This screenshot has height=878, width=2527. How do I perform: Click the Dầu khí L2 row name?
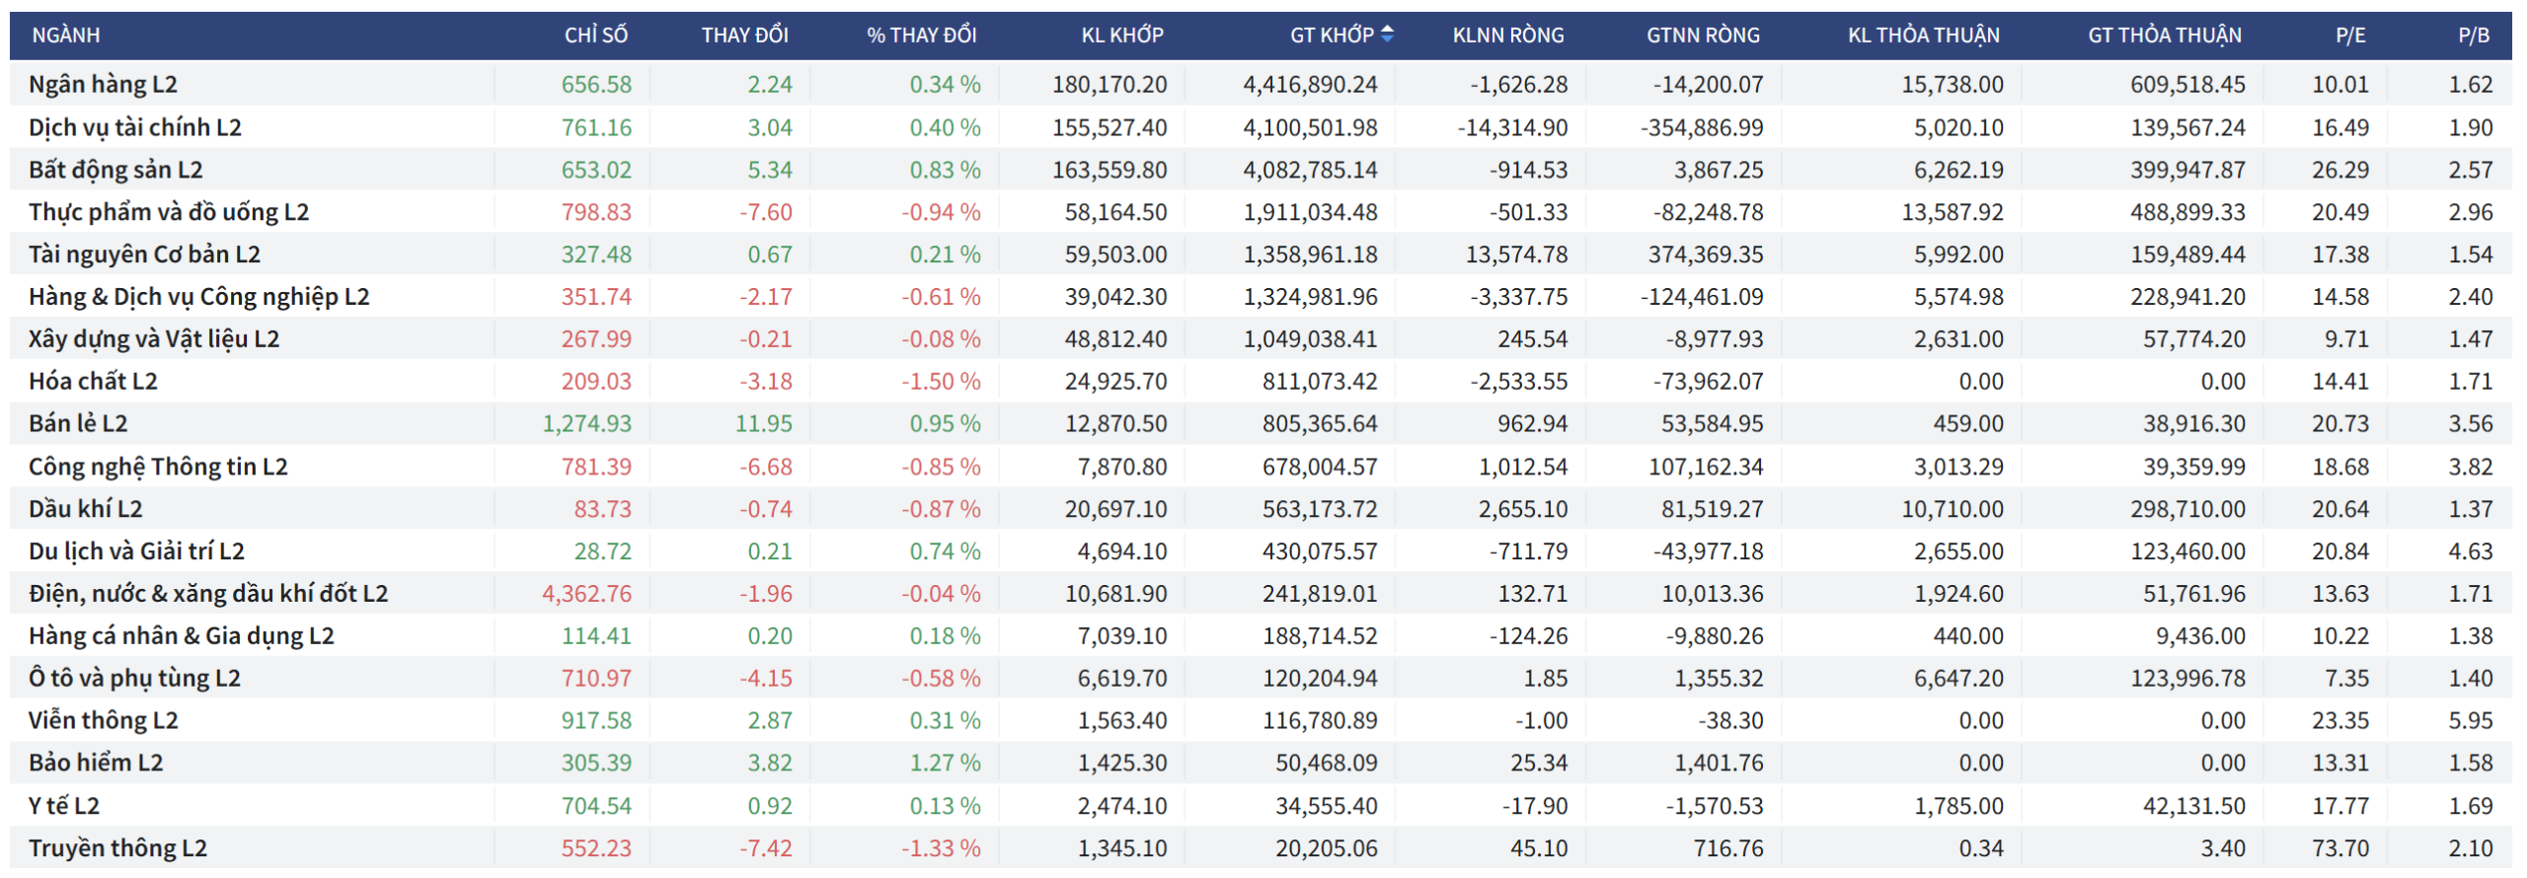[x=86, y=509]
